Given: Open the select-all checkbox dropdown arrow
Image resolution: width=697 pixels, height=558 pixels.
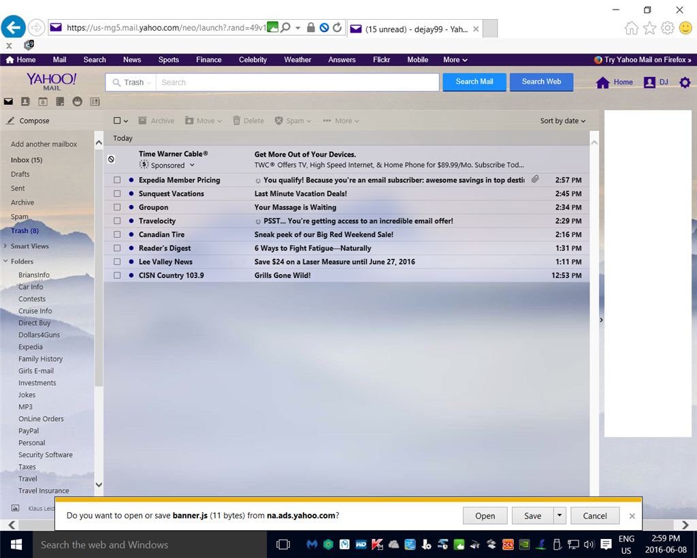Looking at the screenshot, I should click(126, 121).
